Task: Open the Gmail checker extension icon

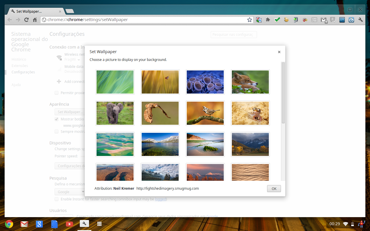Action: pyautogui.click(x=324, y=20)
